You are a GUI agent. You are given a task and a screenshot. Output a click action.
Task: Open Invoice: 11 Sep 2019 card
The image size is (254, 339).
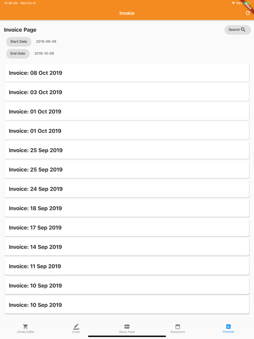tap(127, 266)
